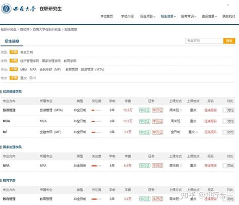The height and width of the screenshot is (205, 239).
Task: Click 学历证 badge in 教育管理 row
Action: (157, 199)
